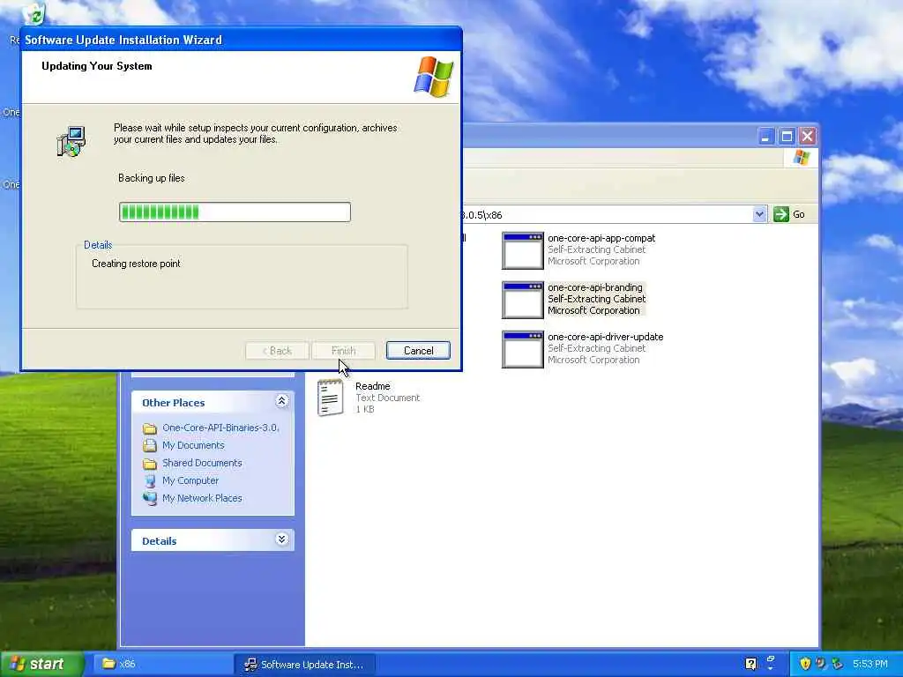Click the My Network Places globe icon
This screenshot has height=677, width=903.
point(150,499)
